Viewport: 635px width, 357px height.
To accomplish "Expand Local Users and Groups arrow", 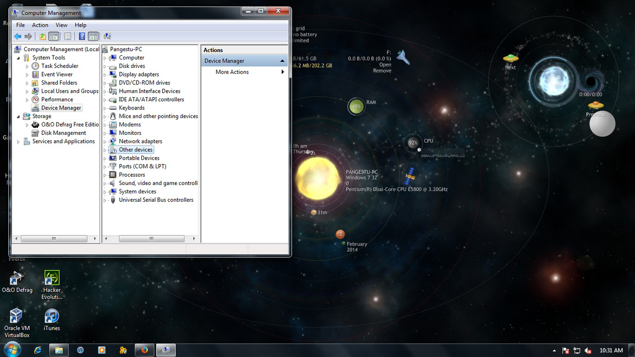I will [x=27, y=91].
